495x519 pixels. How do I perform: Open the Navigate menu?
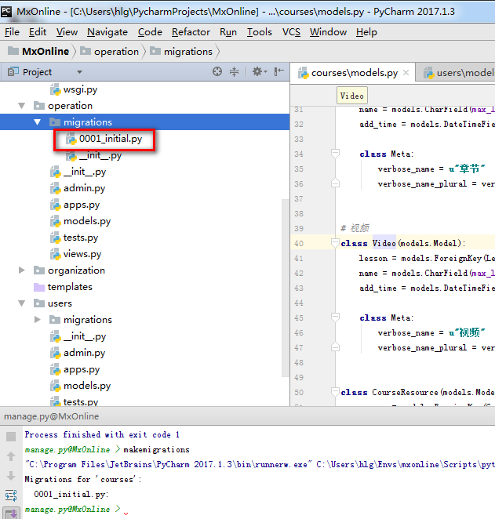(107, 32)
